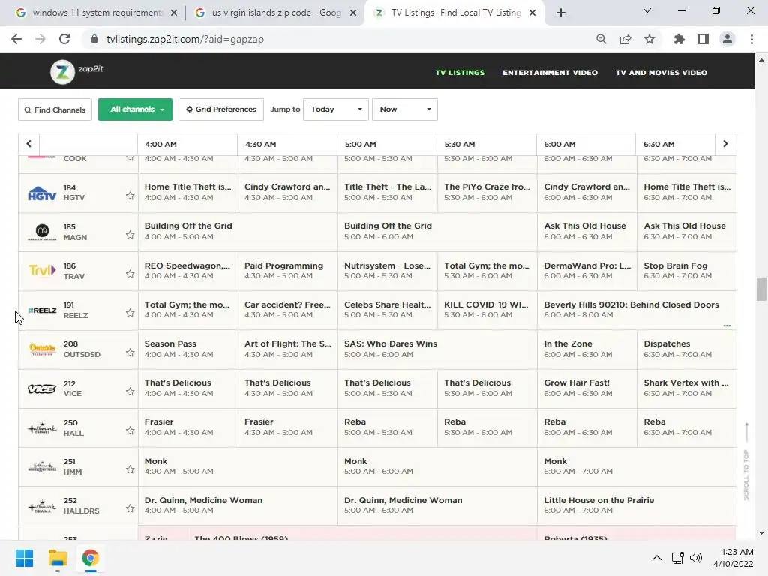Open the Today date dropdown
The width and height of the screenshot is (768, 576).
coord(336,109)
